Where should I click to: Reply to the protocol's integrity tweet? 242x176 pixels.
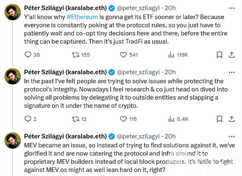(x=28, y=119)
